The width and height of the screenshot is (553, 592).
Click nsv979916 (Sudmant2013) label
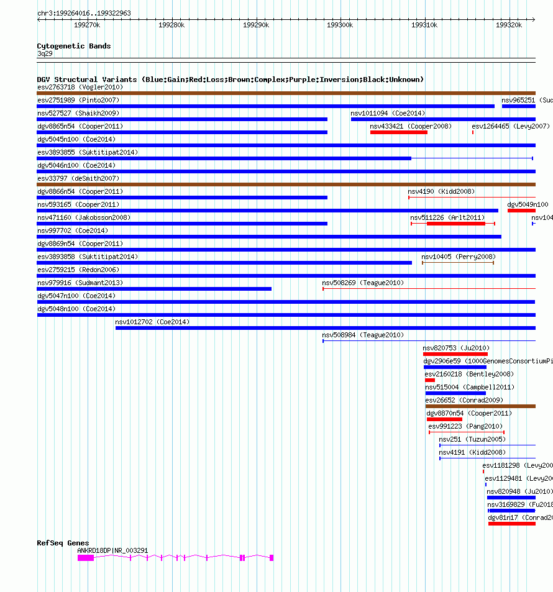(x=80, y=283)
